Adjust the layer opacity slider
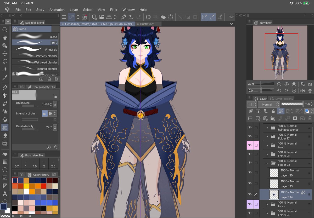The image size is (314, 218). [x=292, y=104]
